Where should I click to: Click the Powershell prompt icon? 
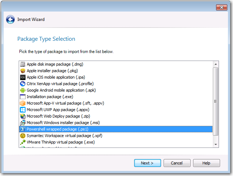23,129
